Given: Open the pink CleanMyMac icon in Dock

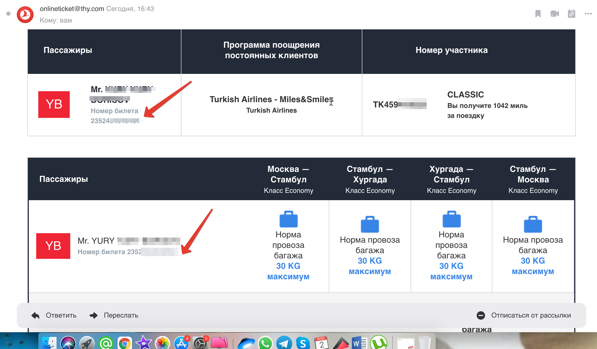Looking at the screenshot, I should coord(219,343).
